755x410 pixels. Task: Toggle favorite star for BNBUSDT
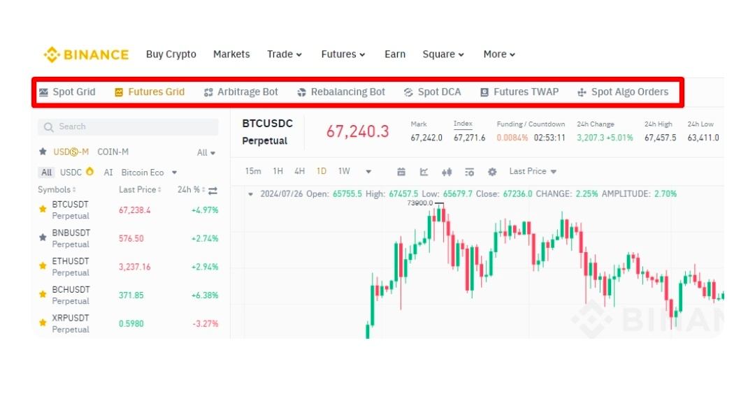click(x=43, y=237)
